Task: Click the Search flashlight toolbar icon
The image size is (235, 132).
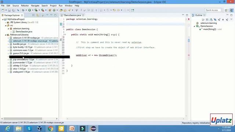Action: point(69,10)
